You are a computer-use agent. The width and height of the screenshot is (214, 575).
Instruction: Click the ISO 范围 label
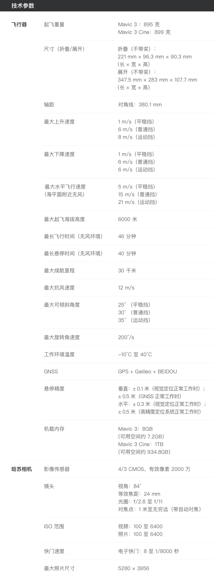tap(54, 527)
